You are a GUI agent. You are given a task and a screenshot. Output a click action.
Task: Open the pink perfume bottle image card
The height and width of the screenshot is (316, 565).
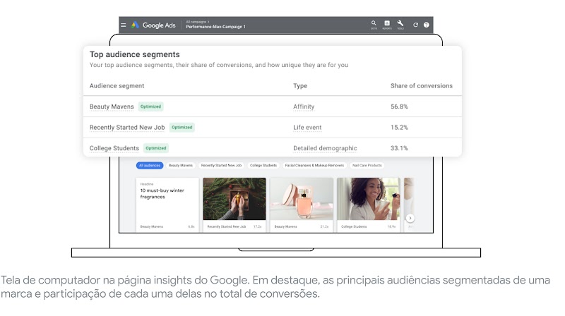click(302, 205)
